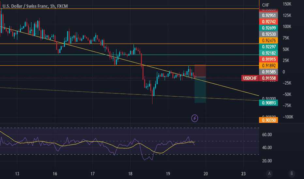Click the date label 13 on time axis
The height and width of the screenshot is (179, 304).
click(x=17, y=173)
